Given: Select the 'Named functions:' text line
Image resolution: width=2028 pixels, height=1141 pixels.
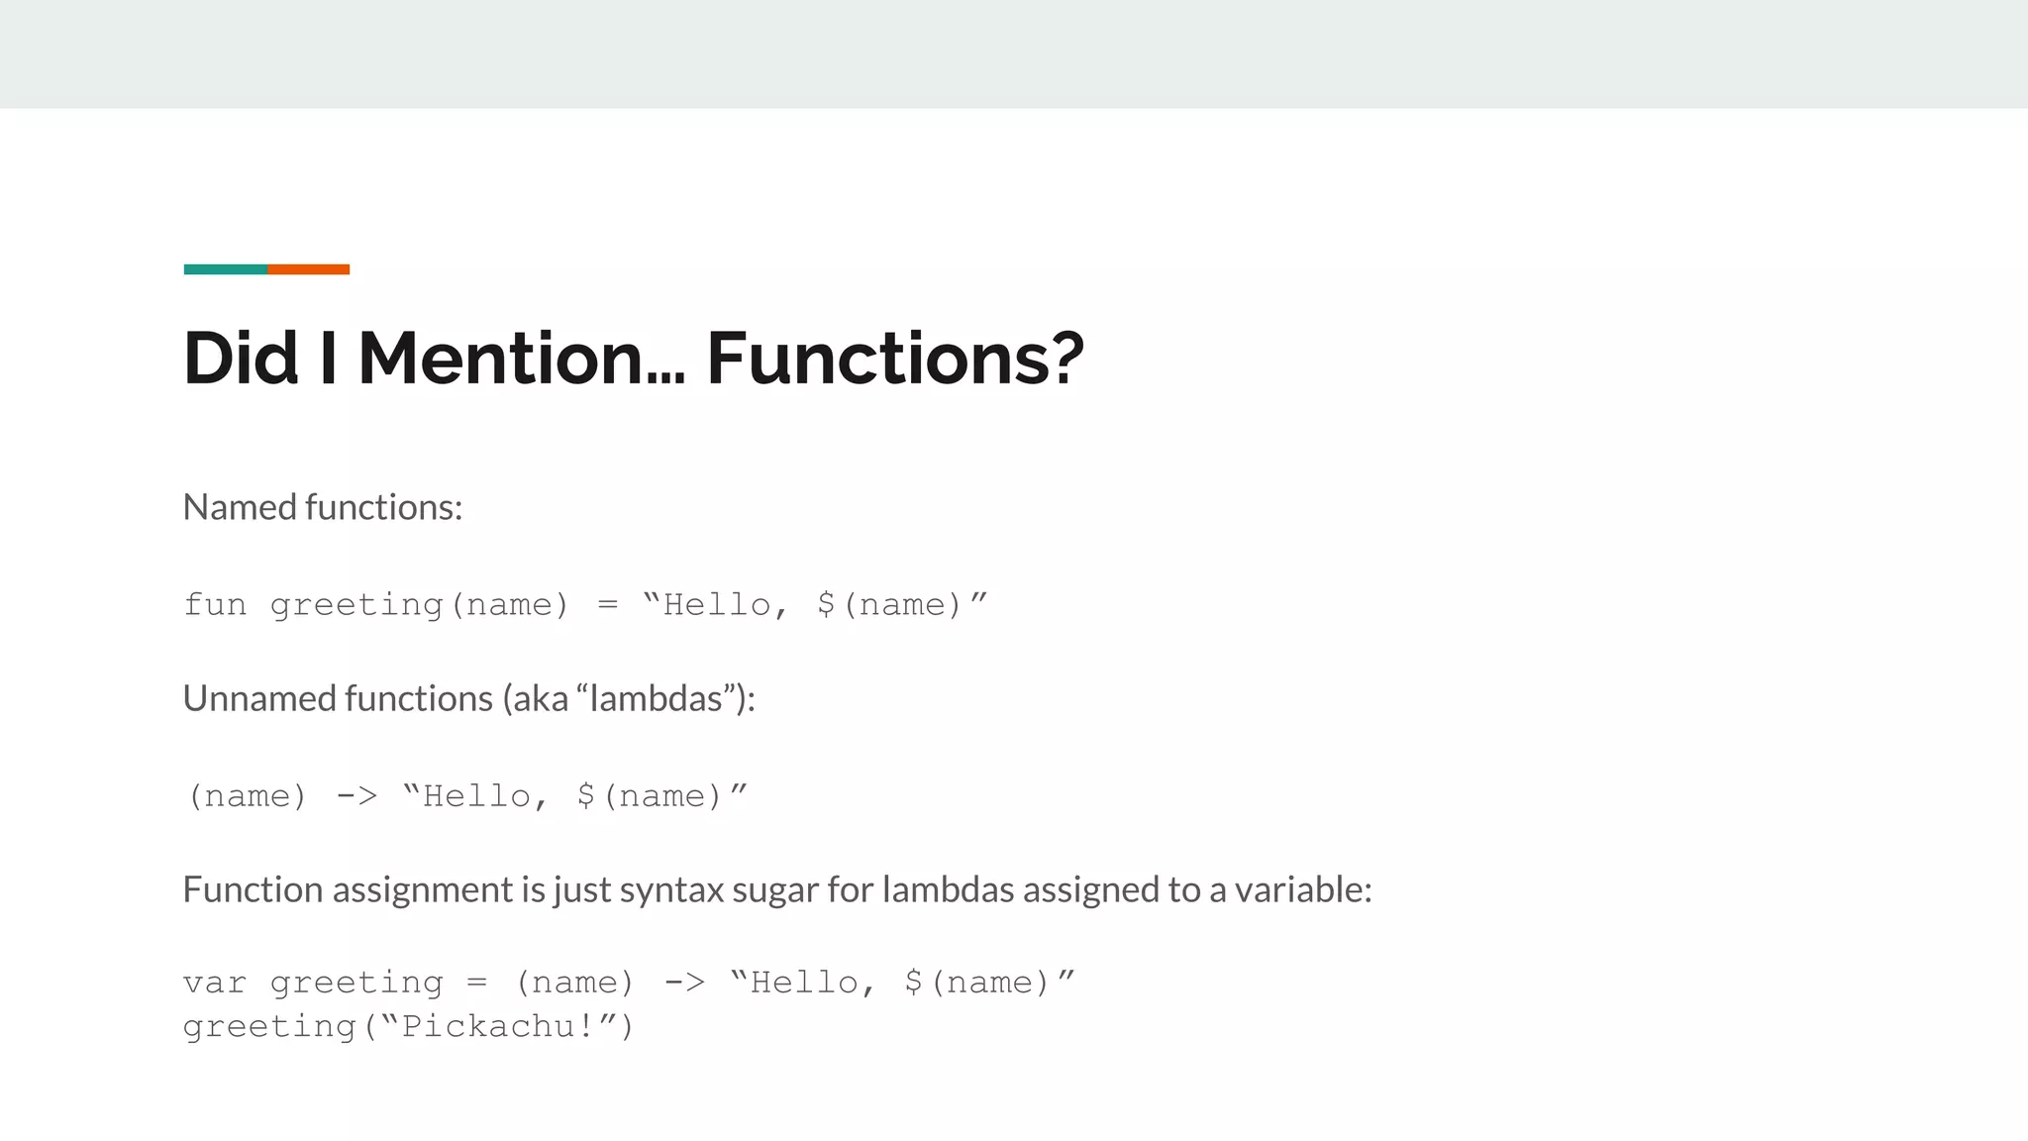Looking at the screenshot, I should coord(323,507).
